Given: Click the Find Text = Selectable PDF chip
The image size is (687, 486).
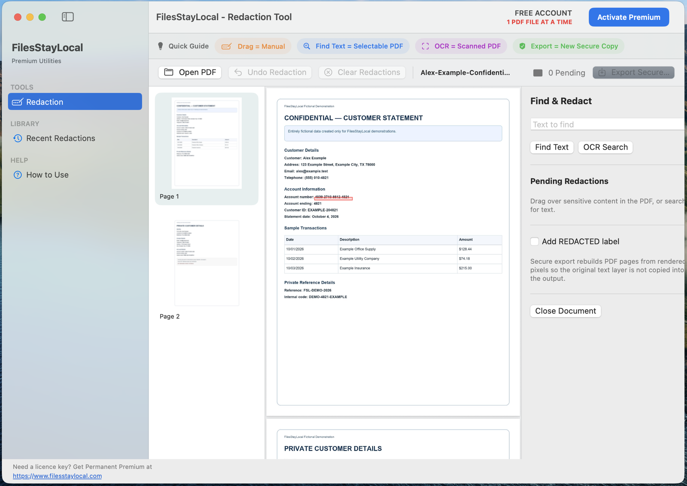Looking at the screenshot, I should coord(353,46).
